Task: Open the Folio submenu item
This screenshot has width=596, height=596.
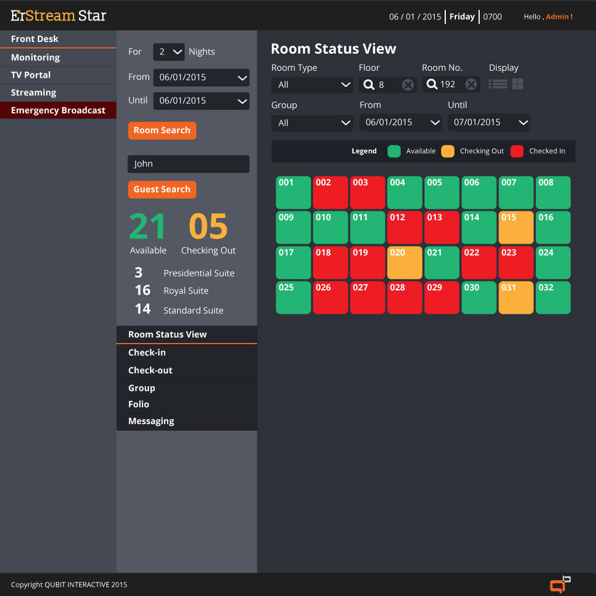Action: 186,404
